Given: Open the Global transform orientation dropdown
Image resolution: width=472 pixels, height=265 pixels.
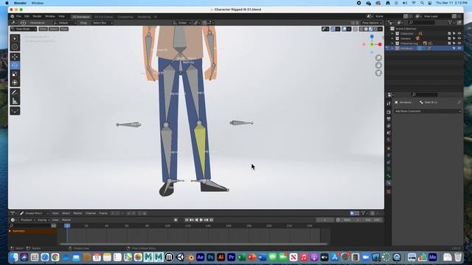Looking at the screenshot, I should (182, 23).
